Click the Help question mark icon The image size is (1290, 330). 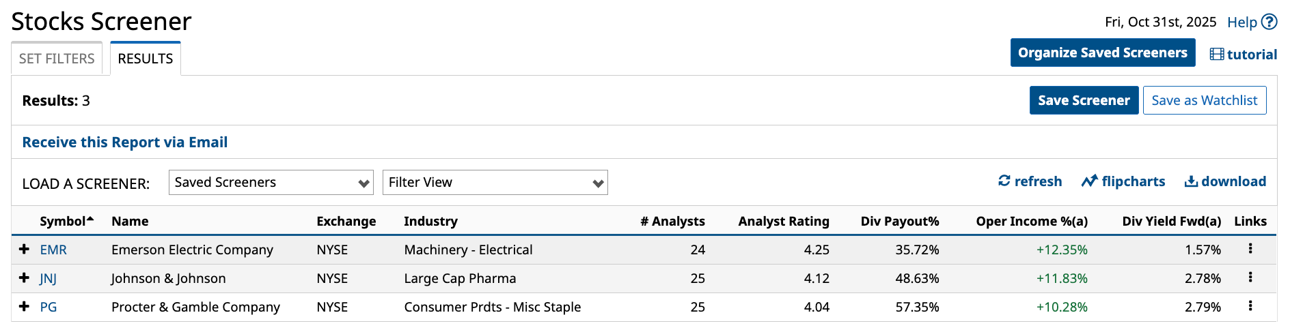tap(1269, 22)
